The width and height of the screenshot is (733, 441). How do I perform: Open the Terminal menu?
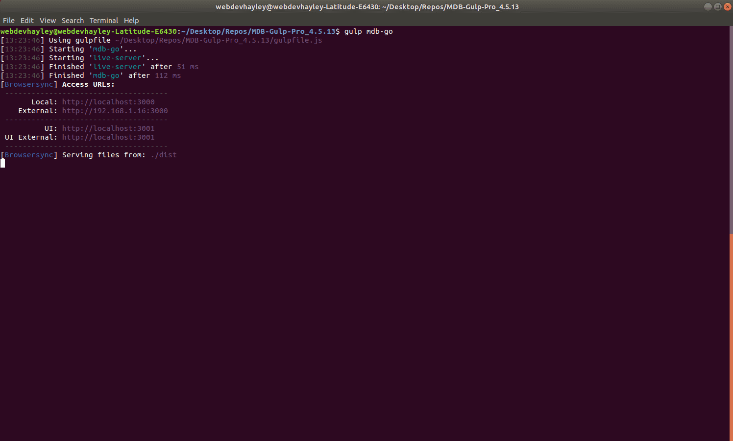click(x=104, y=21)
